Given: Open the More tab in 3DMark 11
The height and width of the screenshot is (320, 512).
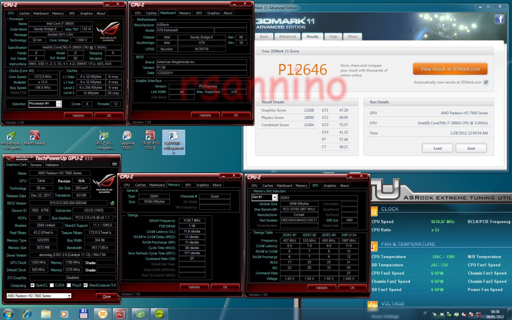Looking at the screenshot, I should pyautogui.click(x=353, y=37).
